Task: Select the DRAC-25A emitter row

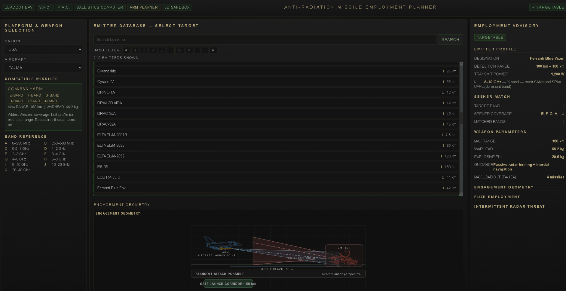Action: (x=276, y=114)
